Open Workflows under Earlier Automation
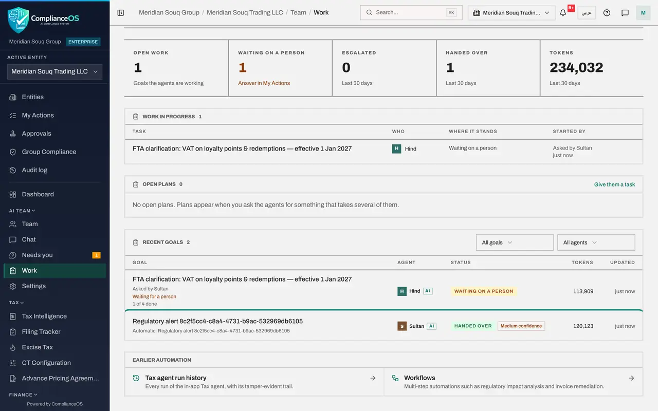This screenshot has width=658, height=411. (514, 382)
